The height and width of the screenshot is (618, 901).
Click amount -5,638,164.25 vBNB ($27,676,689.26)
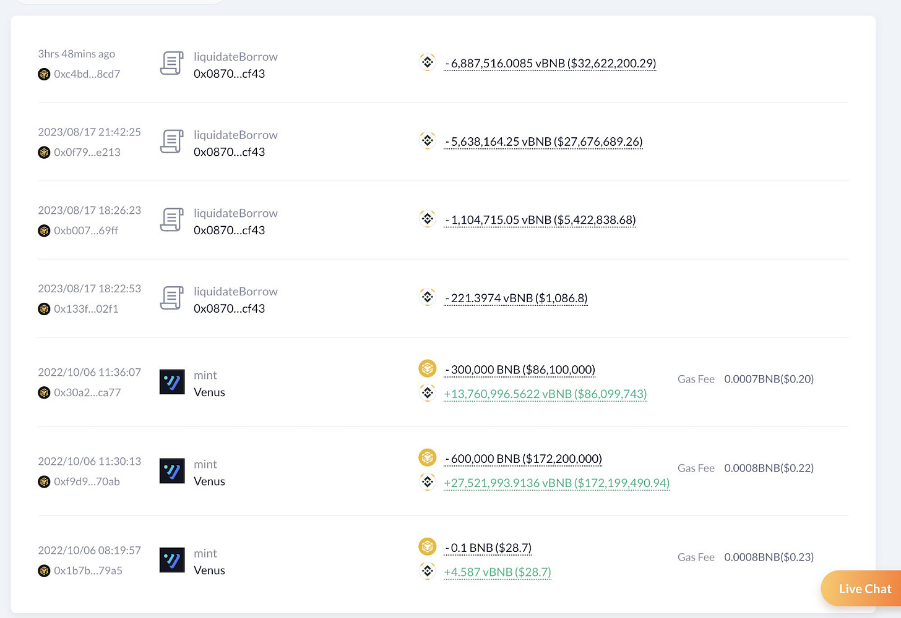[543, 142]
